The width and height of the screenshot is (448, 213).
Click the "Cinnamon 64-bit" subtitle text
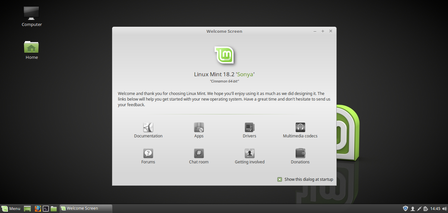224,81
